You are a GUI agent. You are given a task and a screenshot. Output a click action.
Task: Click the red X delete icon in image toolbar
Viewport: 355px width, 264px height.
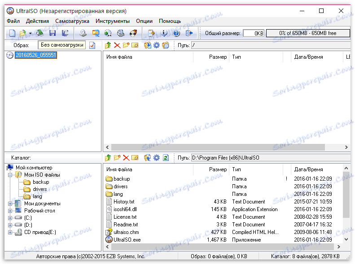tap(117, 45)
